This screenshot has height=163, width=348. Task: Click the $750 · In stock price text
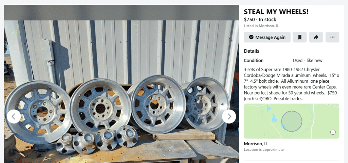tap(260, 19)
